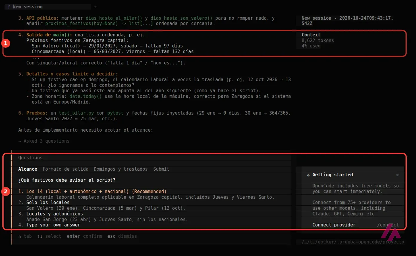
Task: Expand the Asked 3 questions entry
Action: click(x=44, y=141)
